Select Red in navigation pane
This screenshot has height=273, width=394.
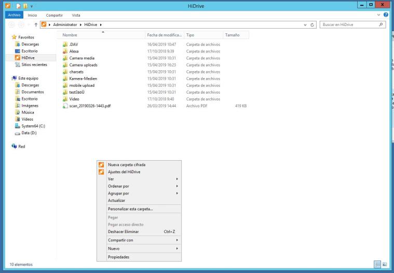point(22,147)
